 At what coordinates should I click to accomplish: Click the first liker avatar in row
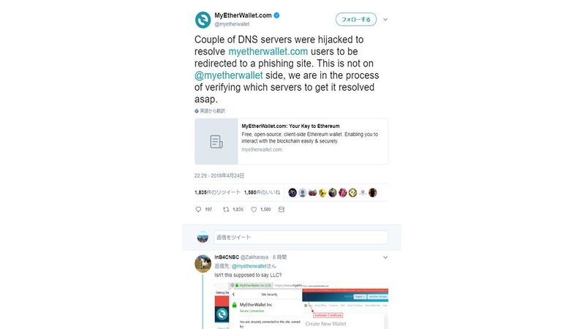coord(292,192)
